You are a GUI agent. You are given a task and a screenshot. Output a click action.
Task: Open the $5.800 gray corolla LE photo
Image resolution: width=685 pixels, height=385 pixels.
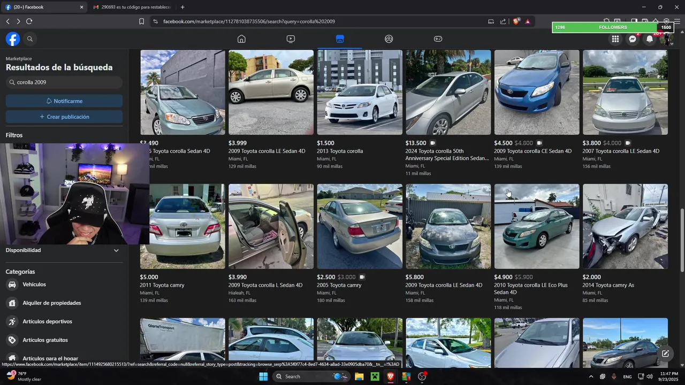click(x=448, y=226)
